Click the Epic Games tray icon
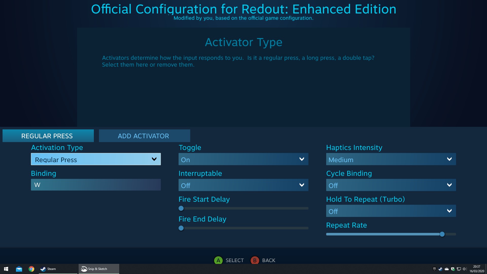Viewport: 487px width, 274px height. pos(434,269)
